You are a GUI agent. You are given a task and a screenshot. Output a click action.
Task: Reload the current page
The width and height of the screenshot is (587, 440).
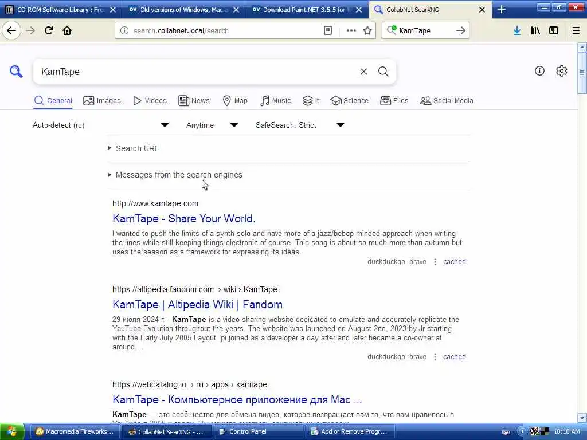pyautogui.click(x=49, y=31)
